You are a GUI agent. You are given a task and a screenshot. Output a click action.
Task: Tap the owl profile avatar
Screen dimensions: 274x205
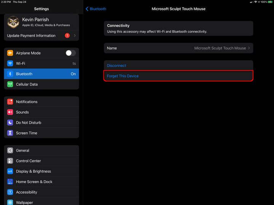pos(13,22)
